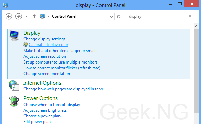Click Change screen orientation link

pos(46,74)
